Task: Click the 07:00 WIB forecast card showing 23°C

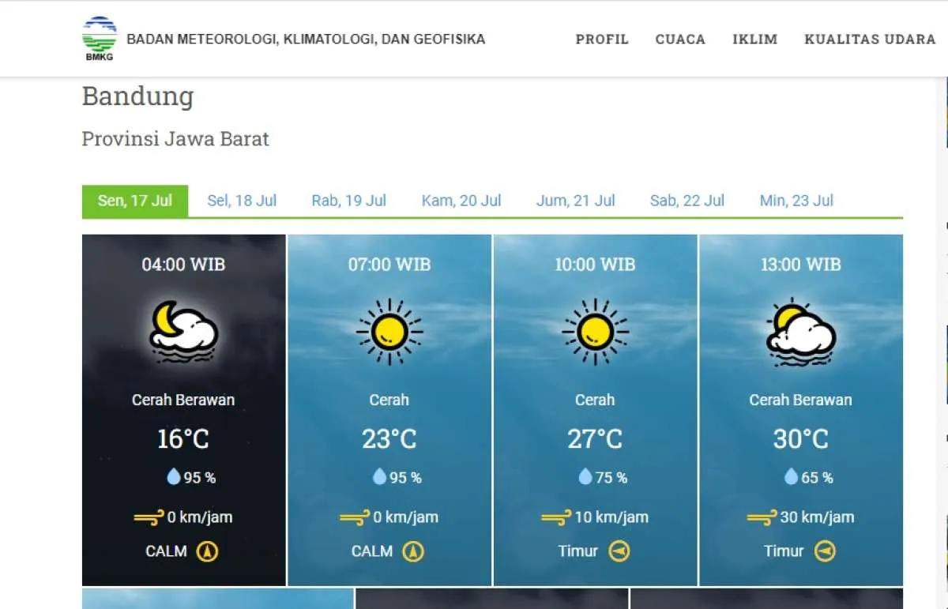Action: tap(389, 438)
